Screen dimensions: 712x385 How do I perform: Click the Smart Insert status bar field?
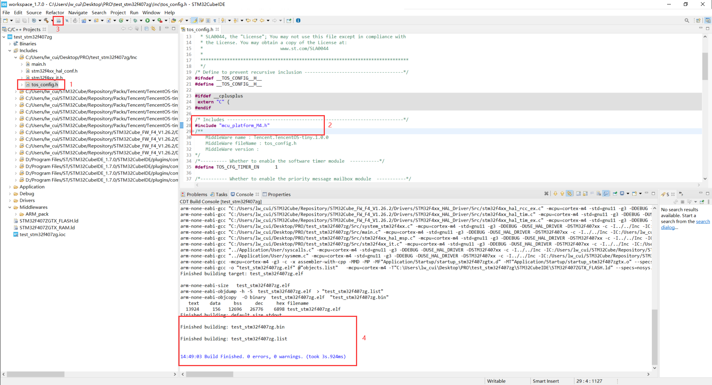(545, 381)
